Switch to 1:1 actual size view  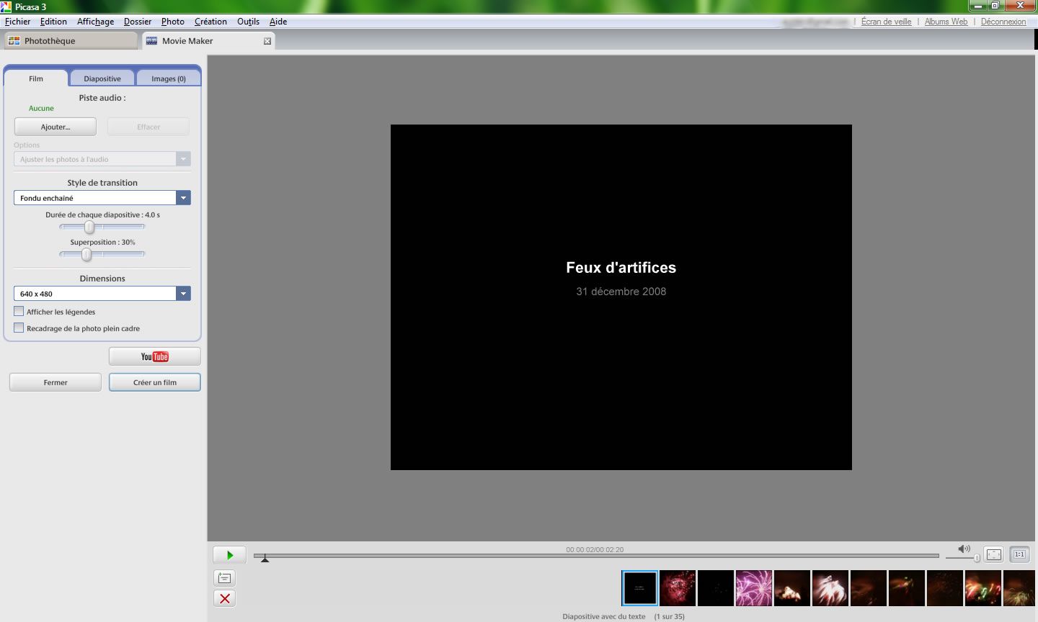[x=1019, y=554]
